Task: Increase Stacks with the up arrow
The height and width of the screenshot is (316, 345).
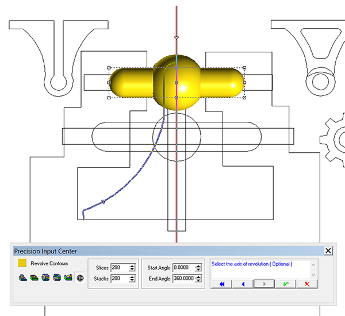Action: 132,277
